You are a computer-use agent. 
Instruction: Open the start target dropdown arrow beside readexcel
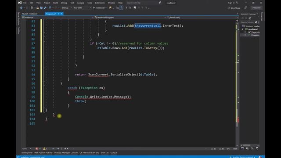[x=106, y=8]
